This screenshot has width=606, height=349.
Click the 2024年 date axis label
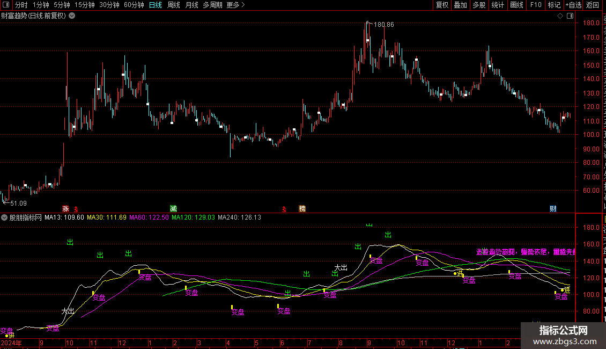pos(12,343)
